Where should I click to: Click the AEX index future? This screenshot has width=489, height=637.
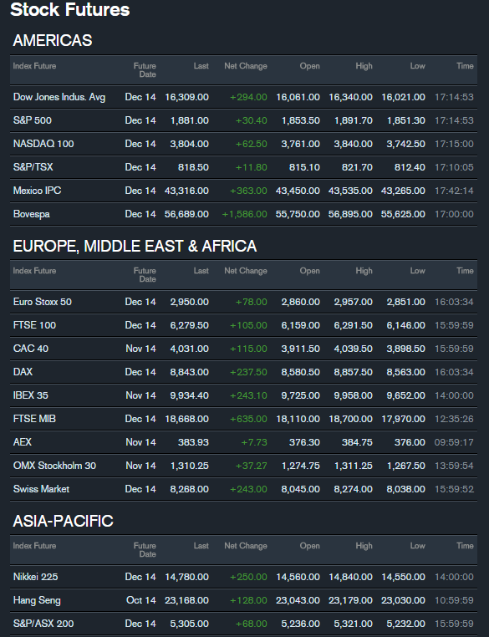(x=23, y=442)
